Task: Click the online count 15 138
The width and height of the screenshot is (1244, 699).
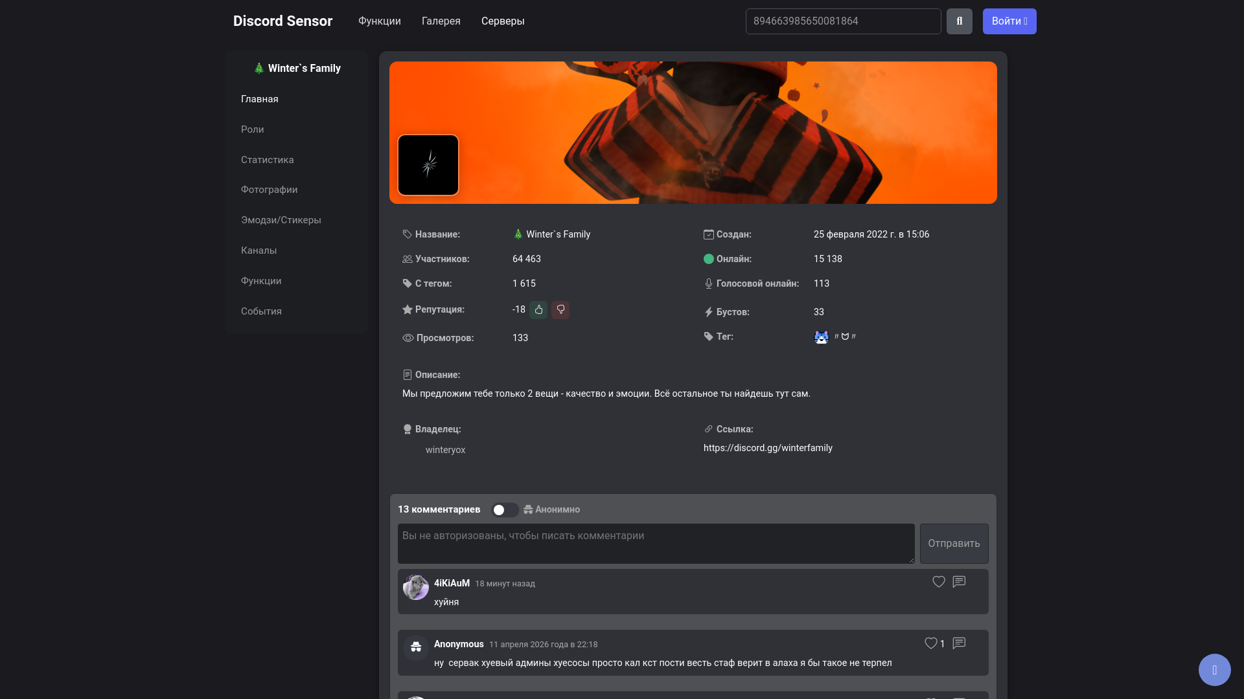Action: pyautogui.click(x=828, y=259)
